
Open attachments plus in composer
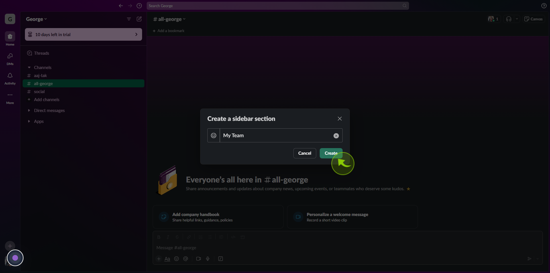coord(159,259)
